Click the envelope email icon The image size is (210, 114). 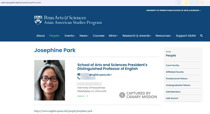[79, 75]
